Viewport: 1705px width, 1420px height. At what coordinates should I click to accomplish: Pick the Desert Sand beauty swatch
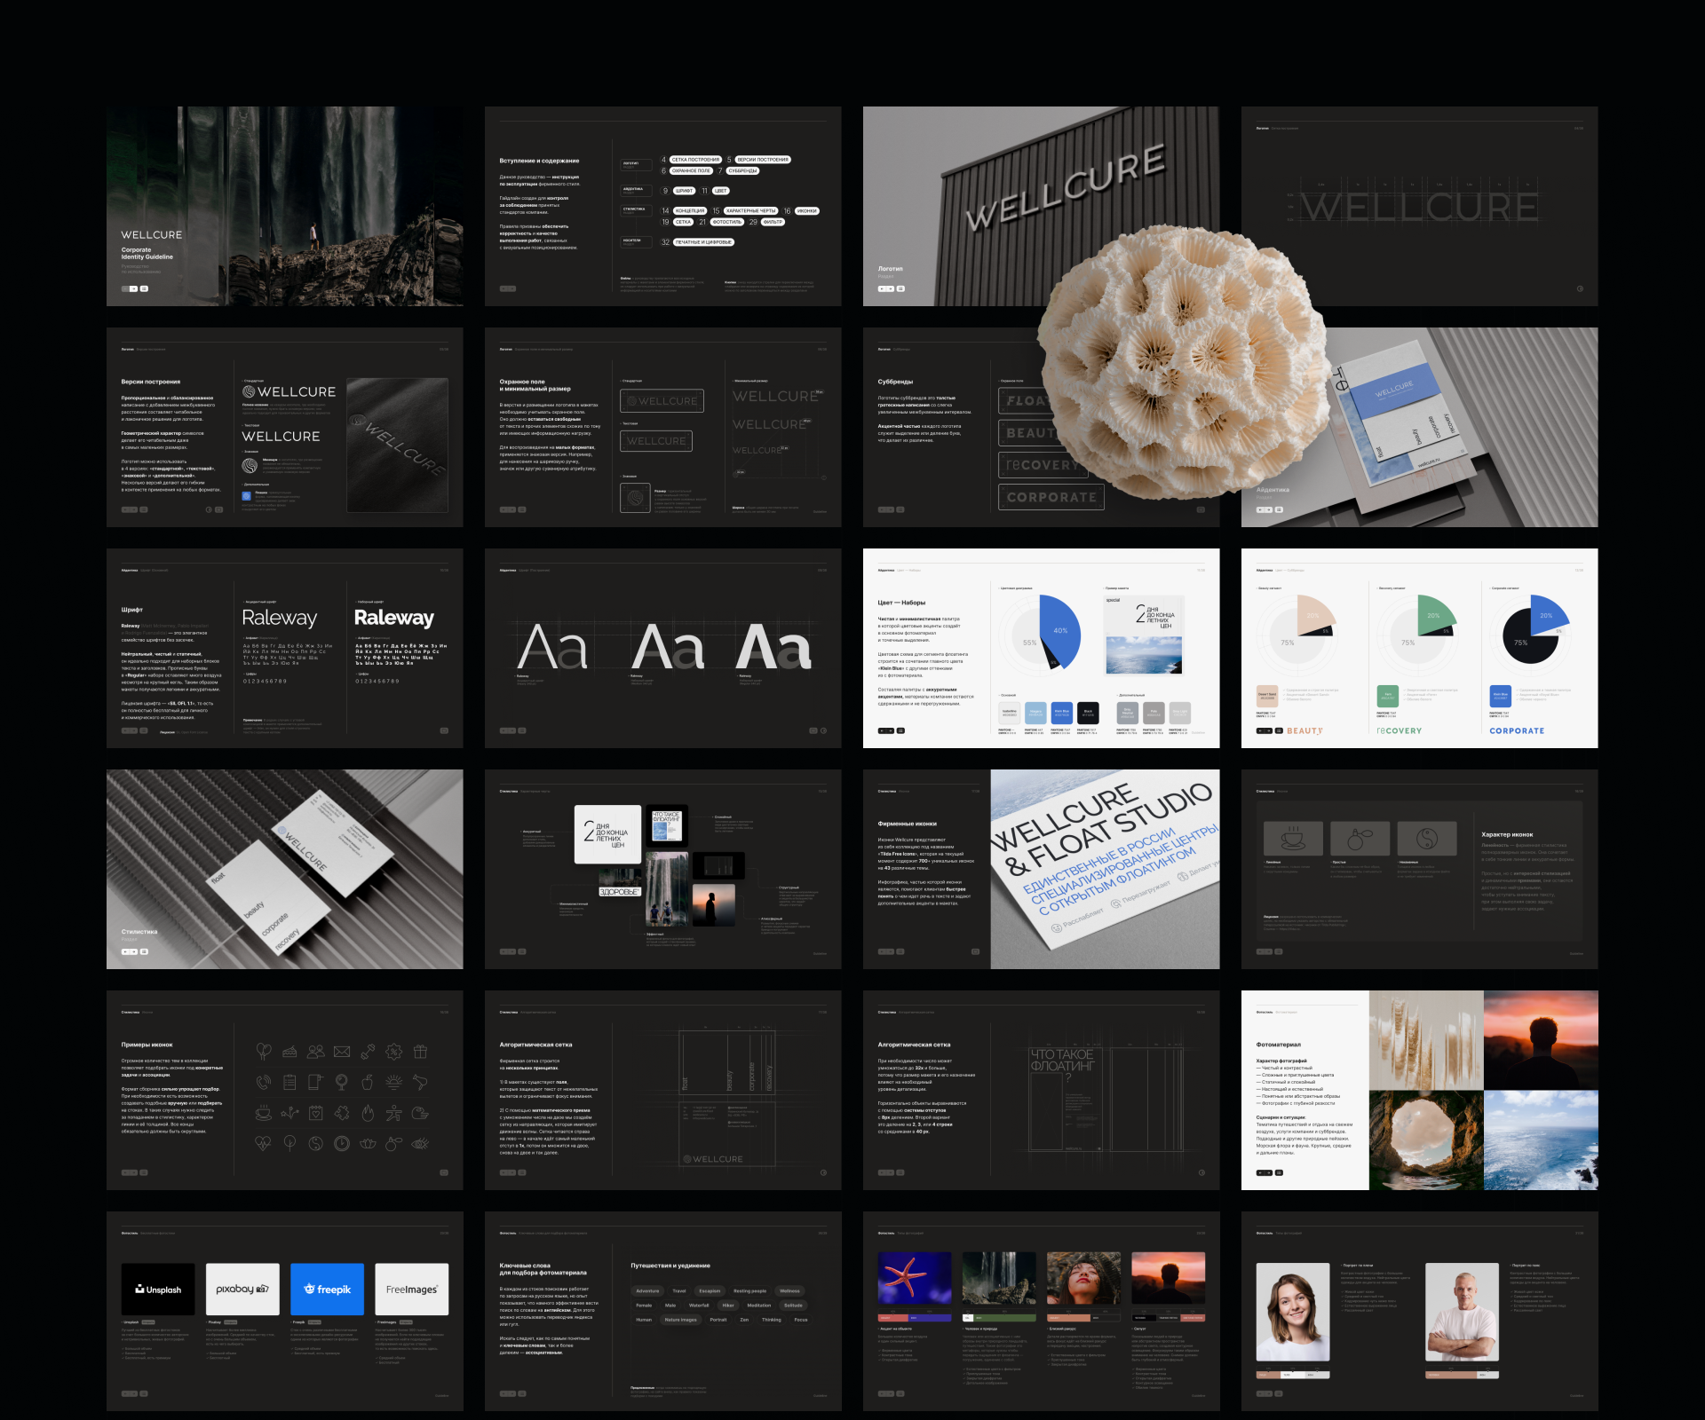point(1267,697)
